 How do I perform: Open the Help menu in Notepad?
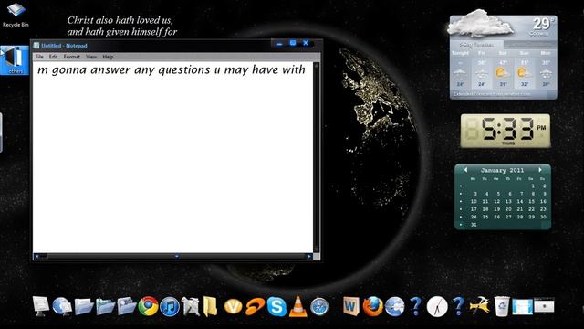point(108,57)
